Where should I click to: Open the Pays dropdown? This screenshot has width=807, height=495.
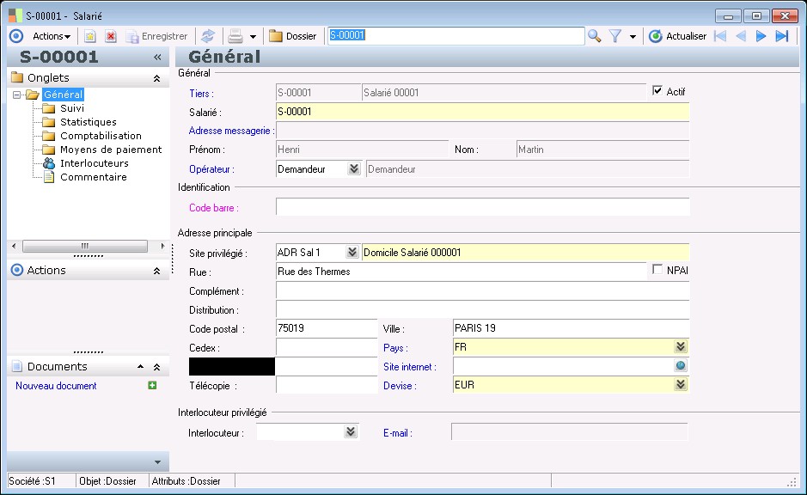[681, 347]
